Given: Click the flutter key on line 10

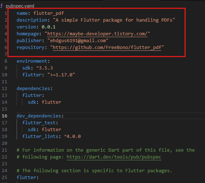Looking at the screenshot, I should (x=32, y=75).
